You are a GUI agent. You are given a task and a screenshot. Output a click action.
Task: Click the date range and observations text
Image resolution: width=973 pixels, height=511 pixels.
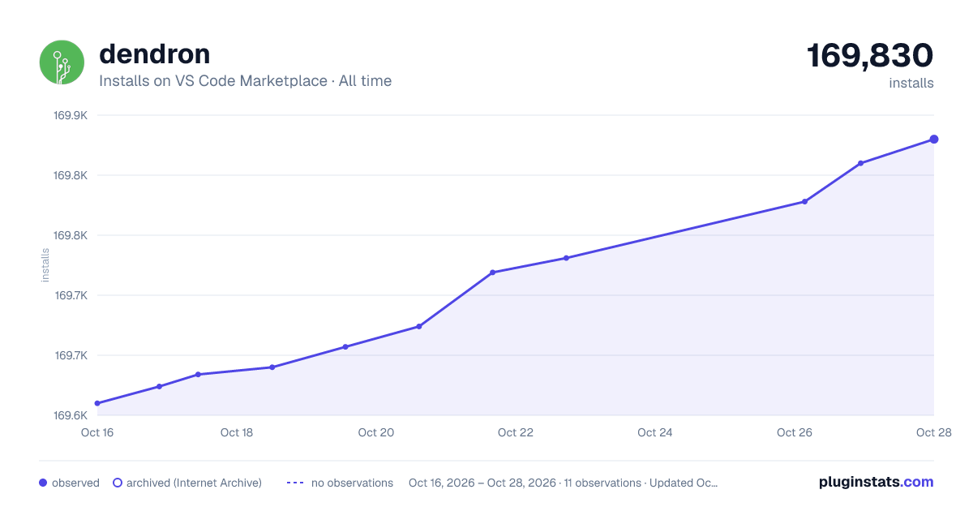point(563,483)
